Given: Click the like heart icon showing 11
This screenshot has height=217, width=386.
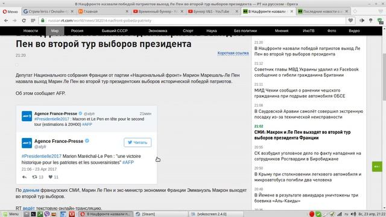Looking at the screenshot, I should (51, 177).
